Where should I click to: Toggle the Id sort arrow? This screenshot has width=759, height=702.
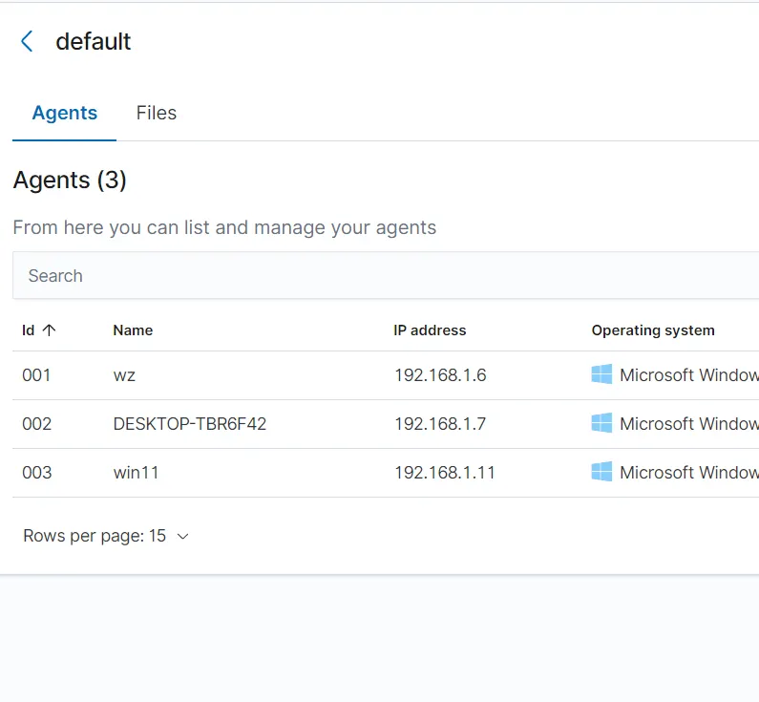point(49,330)
